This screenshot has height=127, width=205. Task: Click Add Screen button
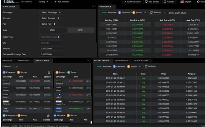[x=152, y=2]
